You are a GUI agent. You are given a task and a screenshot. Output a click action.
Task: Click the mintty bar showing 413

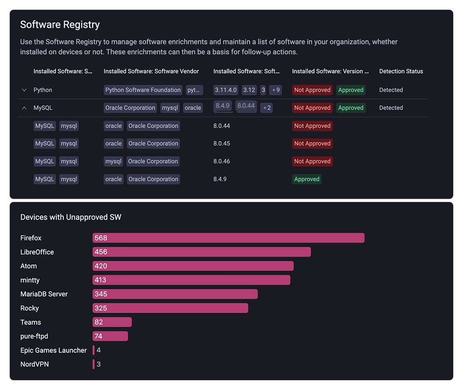tap(192, 280)
